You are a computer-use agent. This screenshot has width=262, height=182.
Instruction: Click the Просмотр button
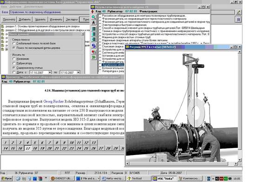[9, 20]
